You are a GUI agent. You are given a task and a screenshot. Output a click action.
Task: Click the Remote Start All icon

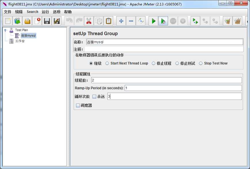click(195, 21)
